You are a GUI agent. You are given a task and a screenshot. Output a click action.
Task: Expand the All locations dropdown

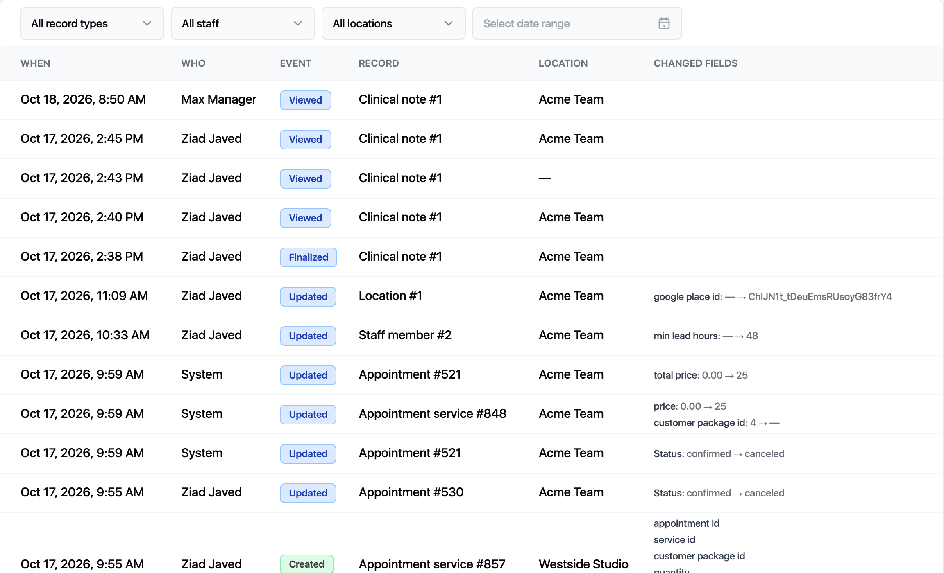coord(394,23)
